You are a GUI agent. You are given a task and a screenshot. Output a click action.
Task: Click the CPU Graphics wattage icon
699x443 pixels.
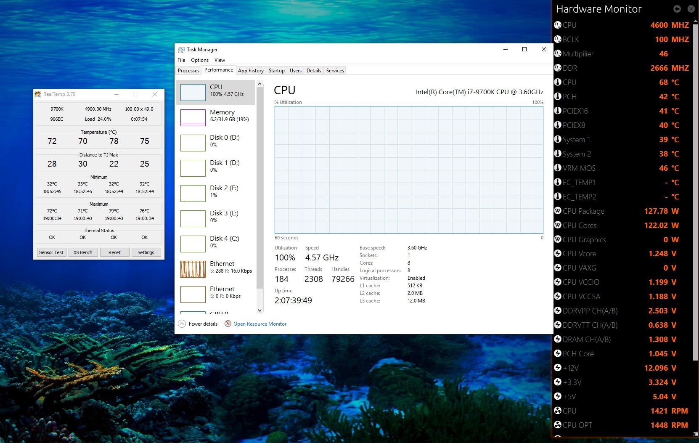pyautogui.click(x=558, y=240)
